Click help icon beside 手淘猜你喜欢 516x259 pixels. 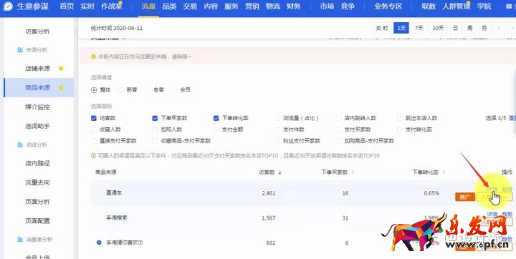(x=140, y=243)
